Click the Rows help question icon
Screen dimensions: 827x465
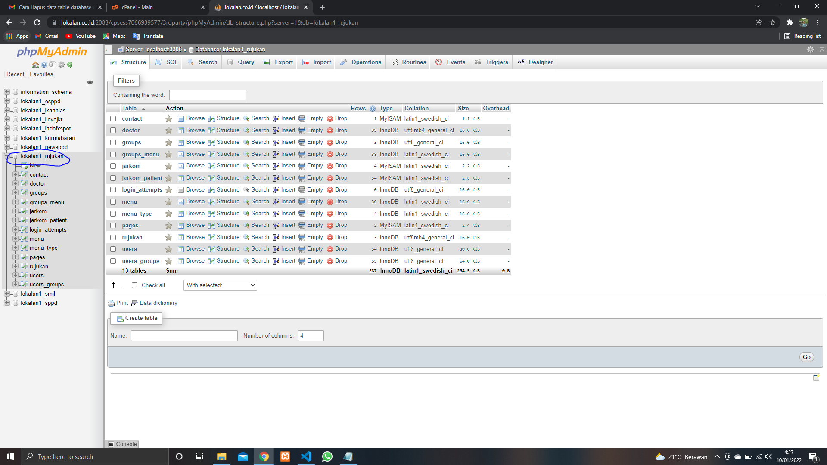point(373,108)
